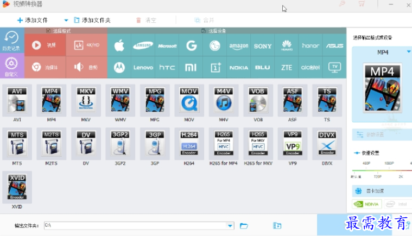The image size is (412, 240).
Task: Open the Amazon device presets
Action: click(239, 45)
